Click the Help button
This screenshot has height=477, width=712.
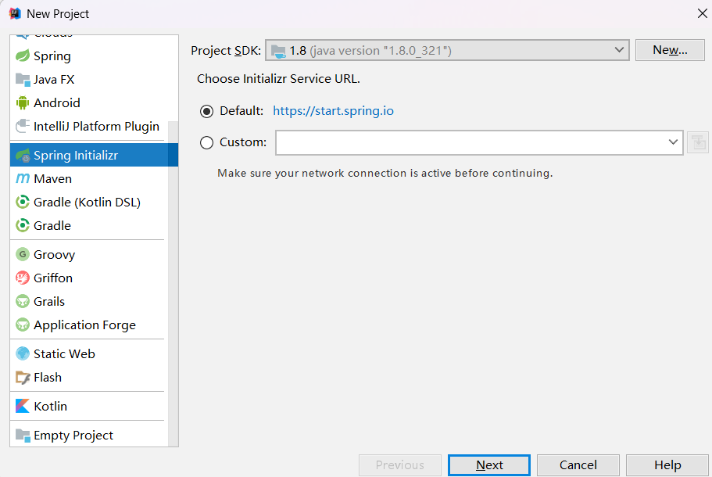pyautogui.click(x=667, y=465)
